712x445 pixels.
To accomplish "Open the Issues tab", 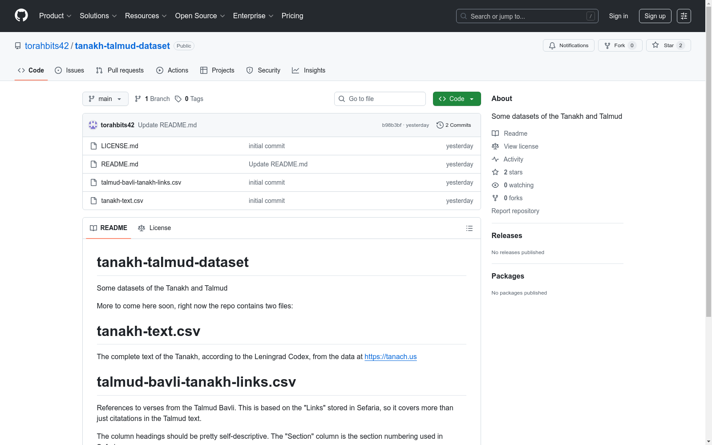I will click(69, 70).
